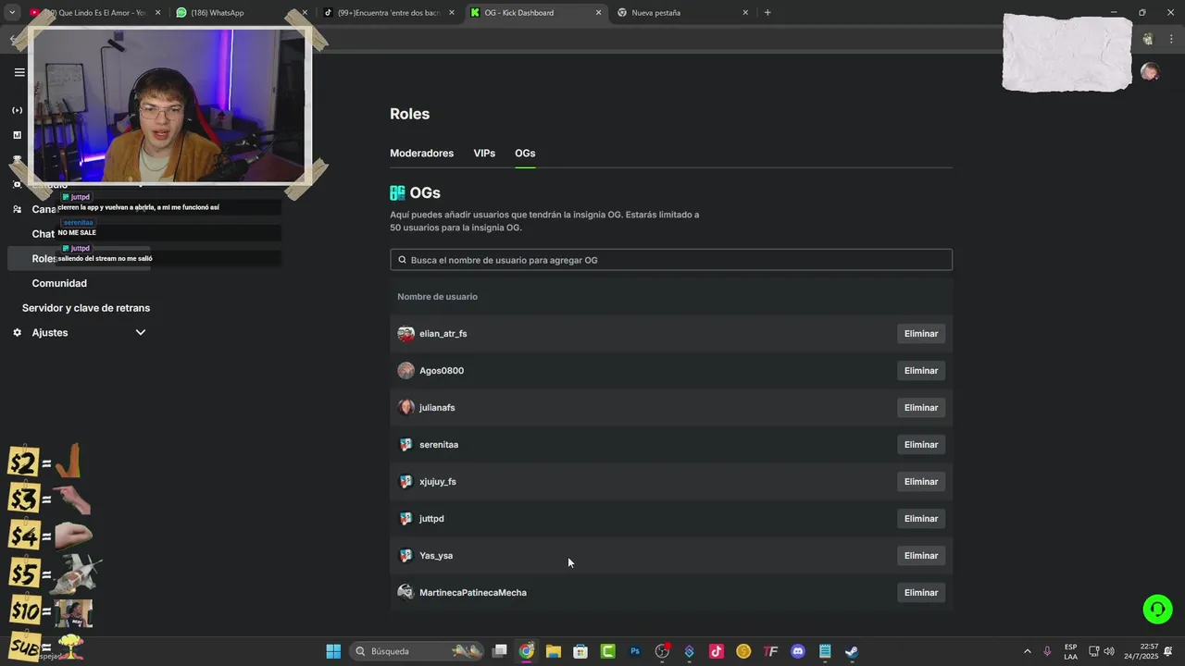Viewport: 1185px width, 666px height.
Task: Open Task View on the taskbar
Action: (500, 651)
